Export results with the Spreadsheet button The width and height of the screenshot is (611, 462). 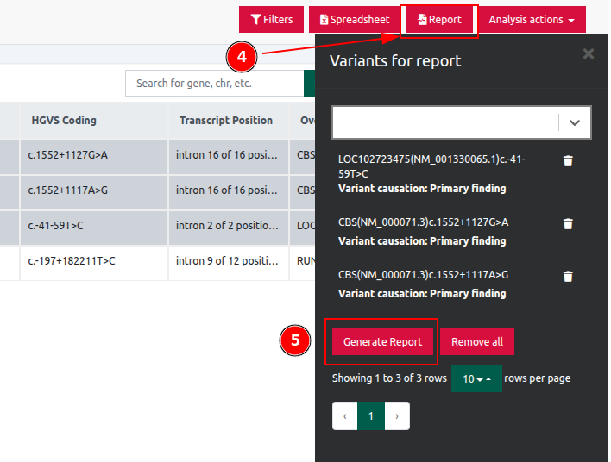click(355, 19)
